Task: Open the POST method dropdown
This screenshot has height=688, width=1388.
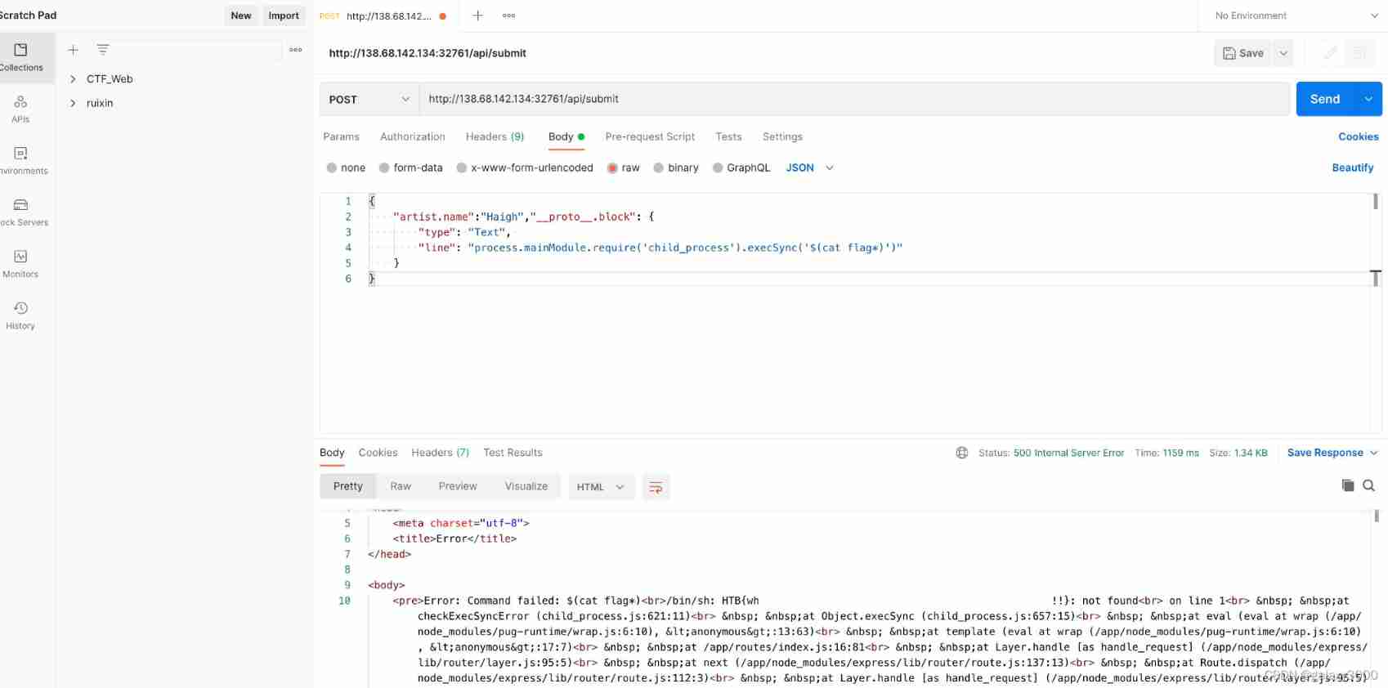Action: click(369, 99)
